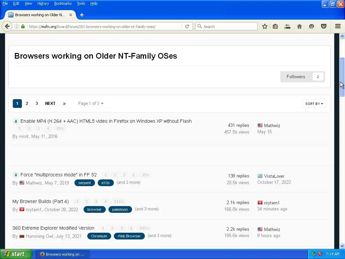The image size is (345, 259).
Task: Open the Tools menu
Action: [81, 3]
